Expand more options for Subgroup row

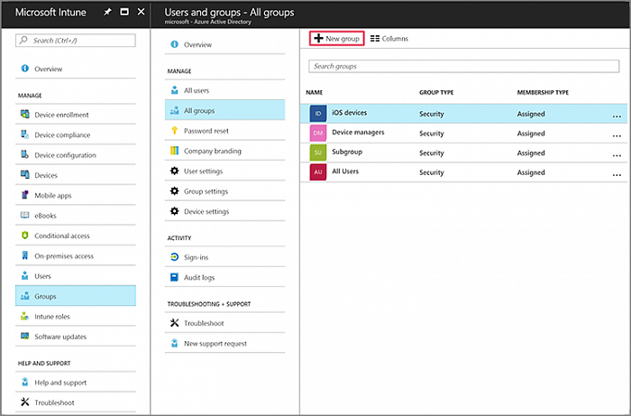617,154
